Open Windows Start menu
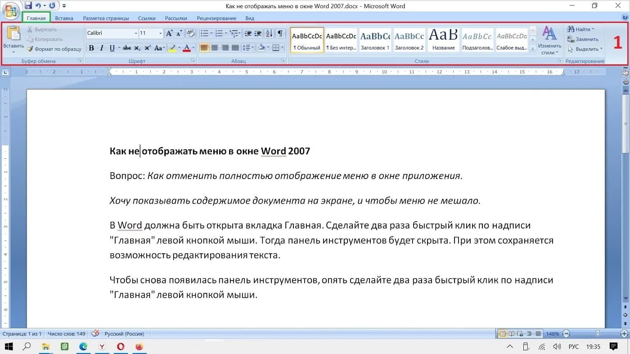The image size is (630, 354). [x=9, y=346]
